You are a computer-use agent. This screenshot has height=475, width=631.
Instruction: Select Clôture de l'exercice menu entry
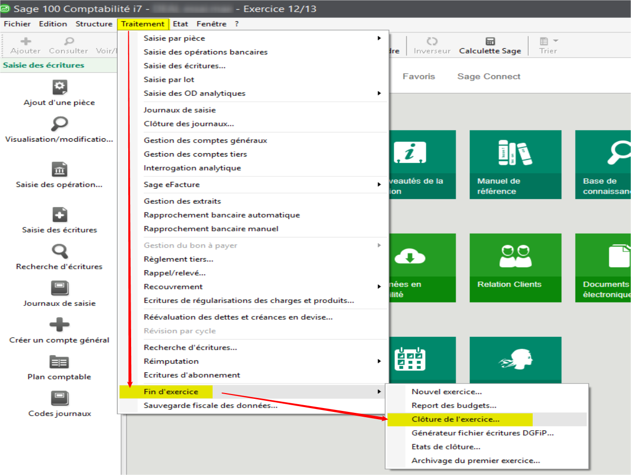point(455,419)
